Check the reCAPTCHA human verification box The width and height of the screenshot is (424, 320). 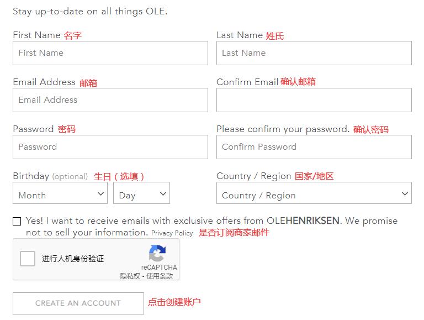tap(28, 259)
